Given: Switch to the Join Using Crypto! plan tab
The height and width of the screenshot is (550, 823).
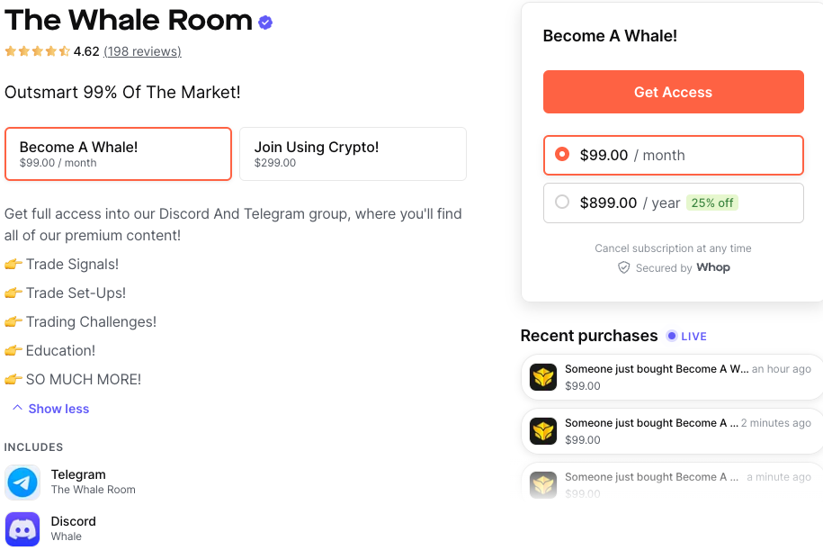Looking at the screenshot, I should (353, 154).
